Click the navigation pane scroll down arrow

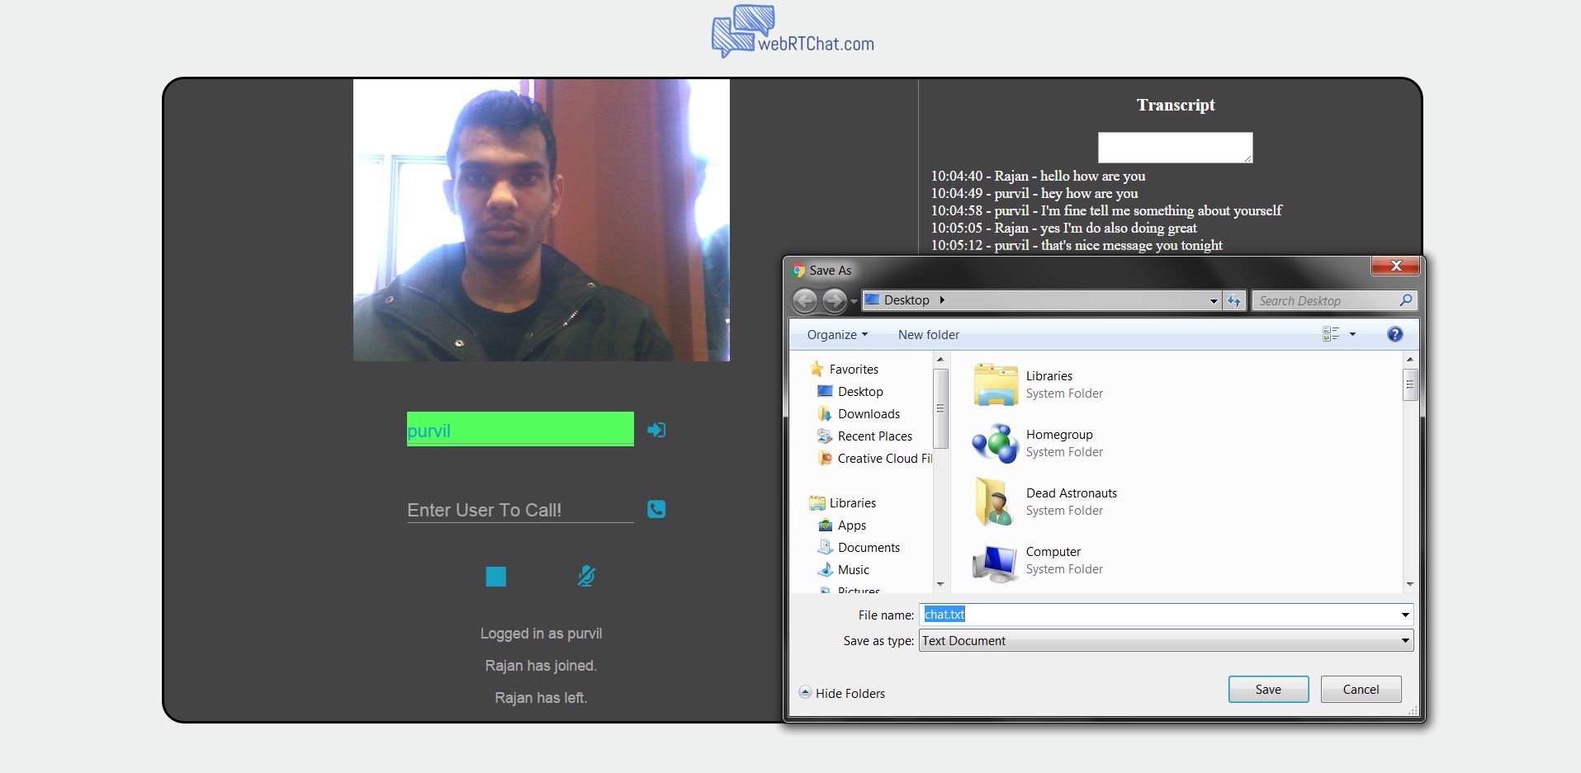(940, 584)
